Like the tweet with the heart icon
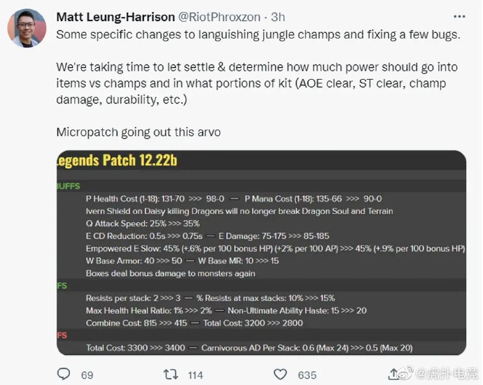The width and height of the screenshot is (483, 385). pyautogui.click(x=280, y=374)
